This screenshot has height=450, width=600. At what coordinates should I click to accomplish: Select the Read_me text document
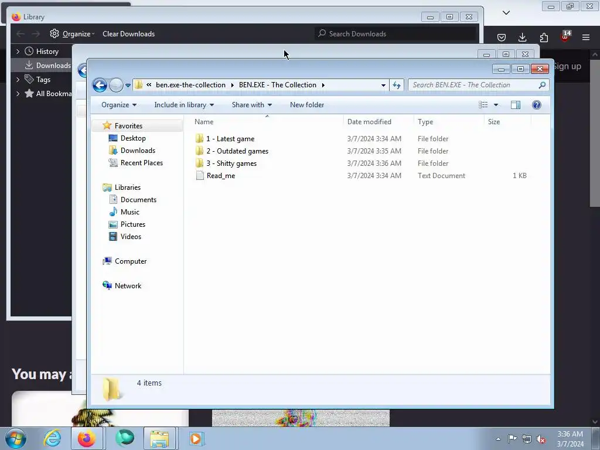pyautogui.click(x=220, y=176)
